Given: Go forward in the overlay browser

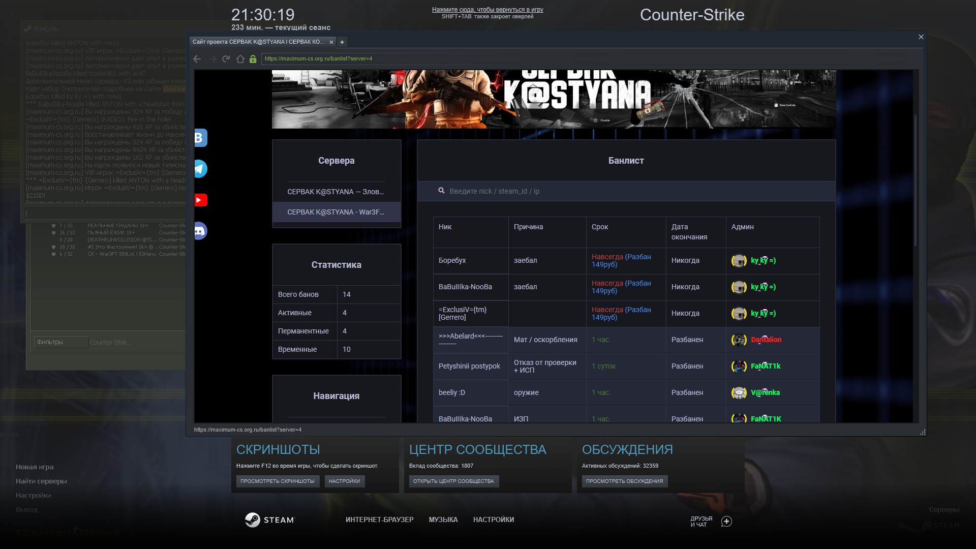Looking at the screenshot, I should 212,59.
